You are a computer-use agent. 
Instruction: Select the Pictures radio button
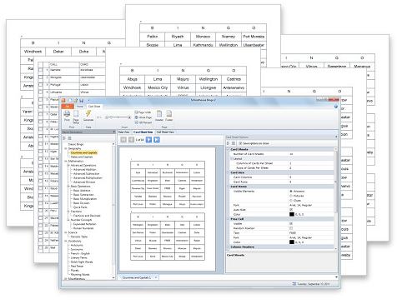291,196
